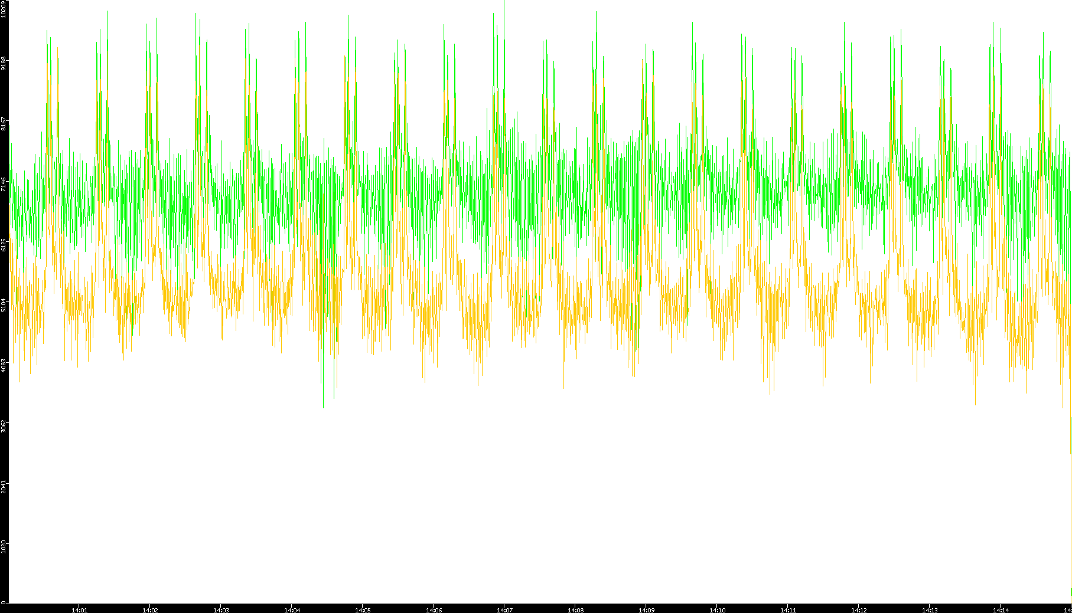Click the 14:13 time axis label
Image resolution: width=1072 pixels, height=613 pixels.
(x=930, y=610)
